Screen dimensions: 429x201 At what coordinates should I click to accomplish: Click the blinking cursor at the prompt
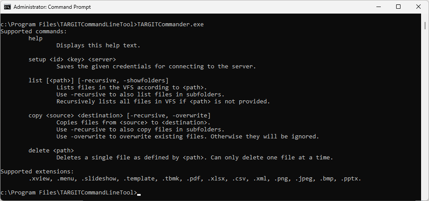pos(139,194)
